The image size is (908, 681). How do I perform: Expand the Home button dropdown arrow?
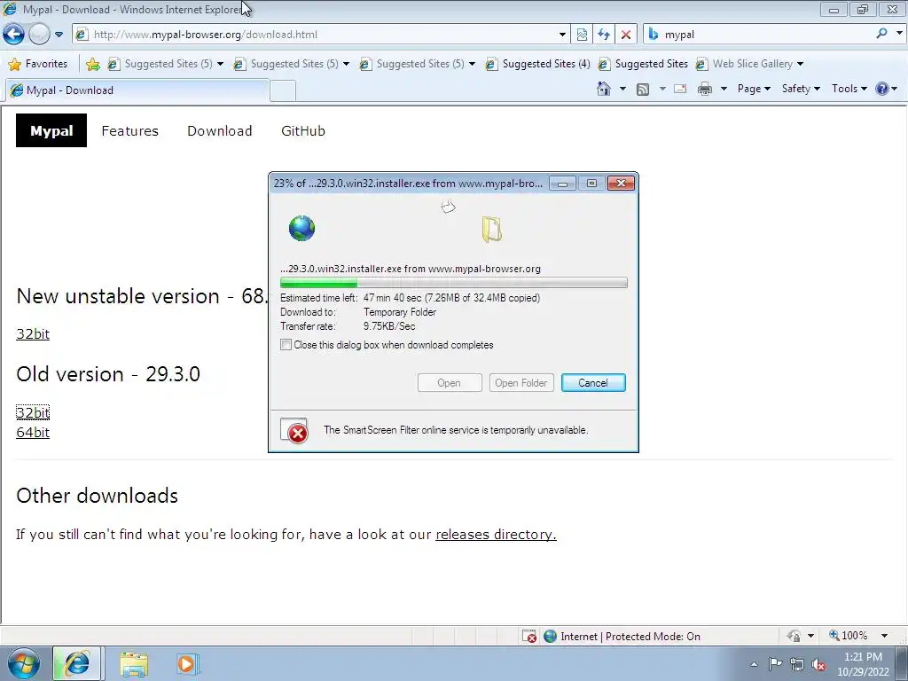622,89
